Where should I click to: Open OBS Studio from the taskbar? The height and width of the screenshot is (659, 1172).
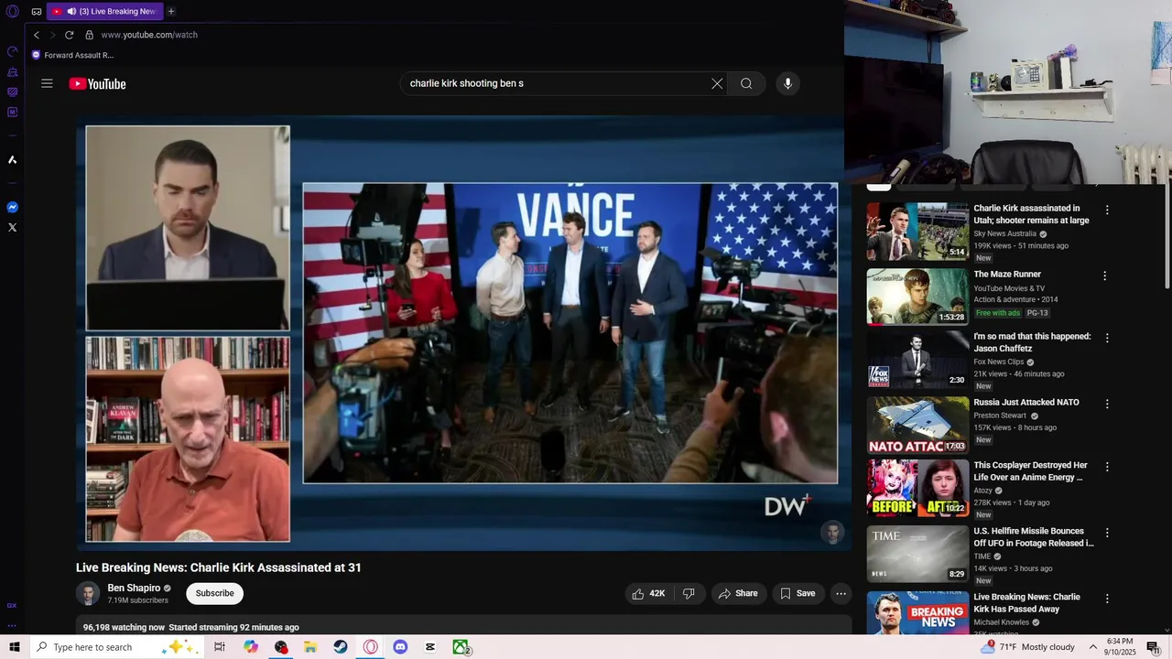pos(281,647)
